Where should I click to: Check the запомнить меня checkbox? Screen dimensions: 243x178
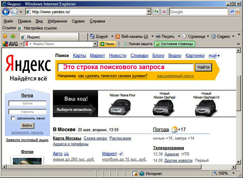[13, 119]
